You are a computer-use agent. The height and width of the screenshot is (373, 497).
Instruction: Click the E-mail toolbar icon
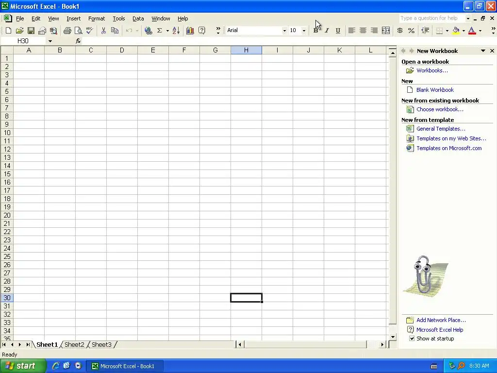[x=42, y=31]
